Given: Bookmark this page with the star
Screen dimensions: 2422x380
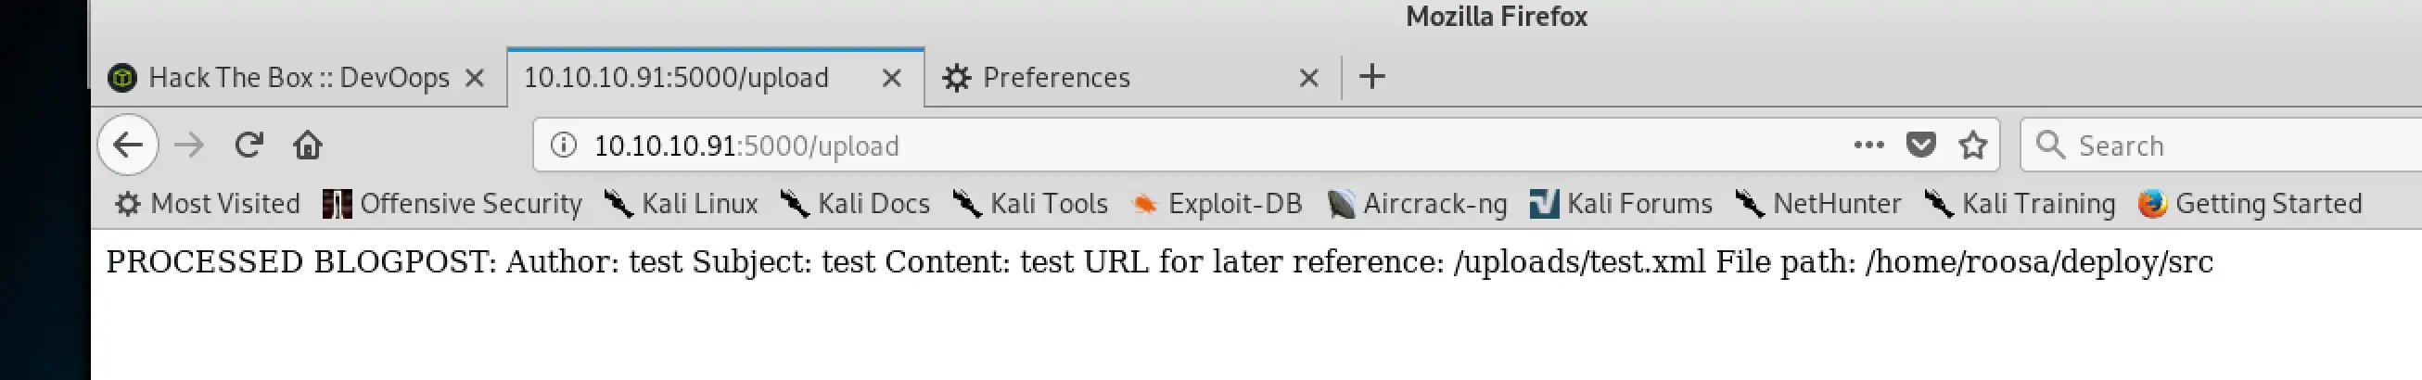Looking at the screenshot, I should (1972, 145).
